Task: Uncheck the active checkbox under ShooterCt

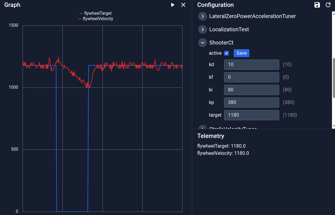Action: click(226, 53)
